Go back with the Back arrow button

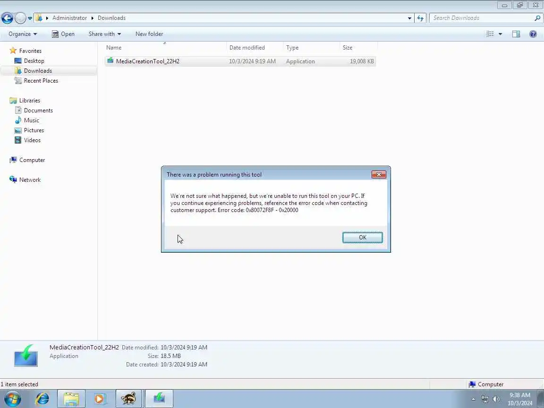pos(7,18)
